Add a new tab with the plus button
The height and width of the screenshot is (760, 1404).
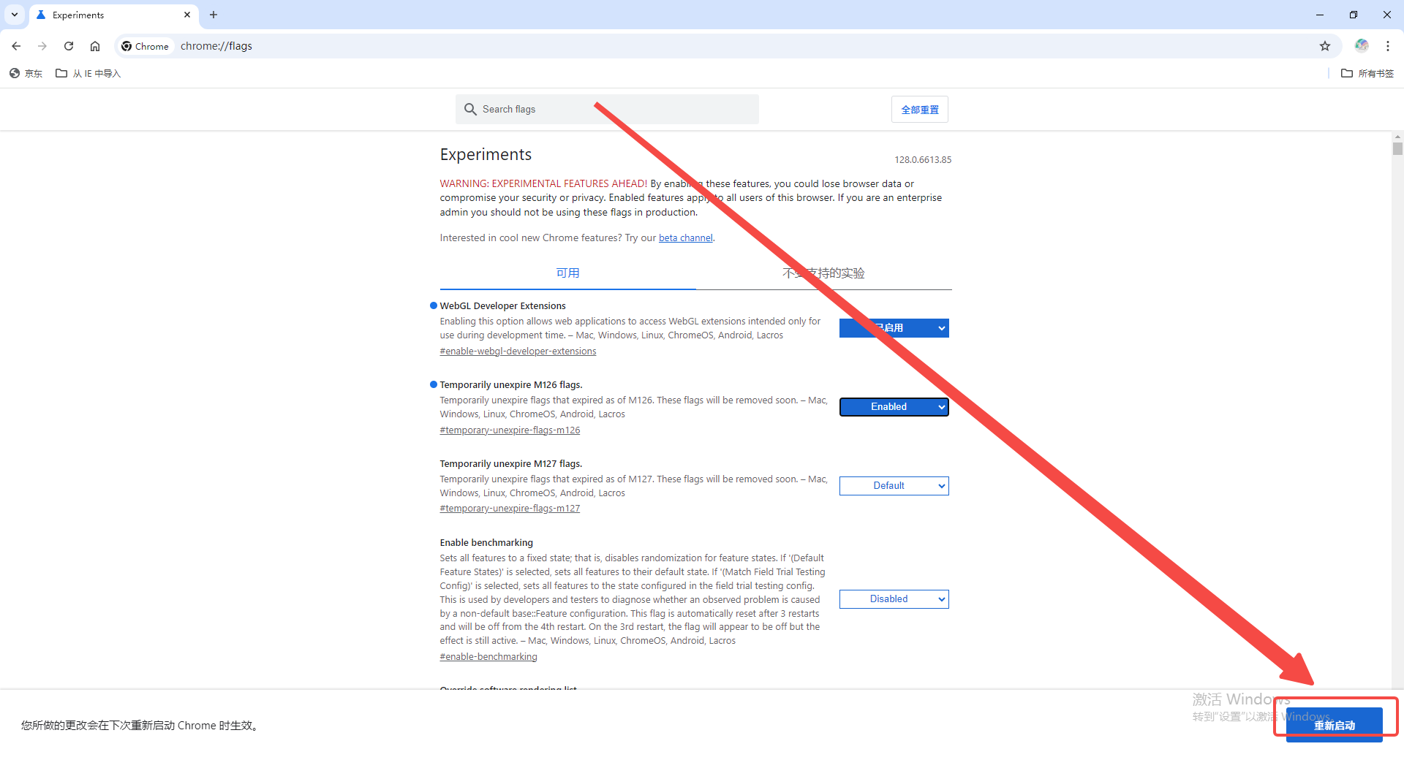pyautogui.click(x=214, y=15)
